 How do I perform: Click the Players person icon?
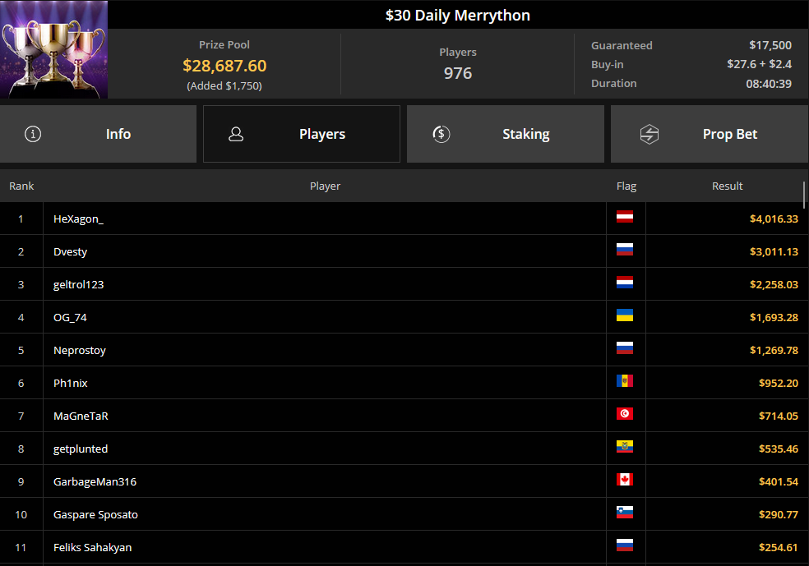click(236, 134)
